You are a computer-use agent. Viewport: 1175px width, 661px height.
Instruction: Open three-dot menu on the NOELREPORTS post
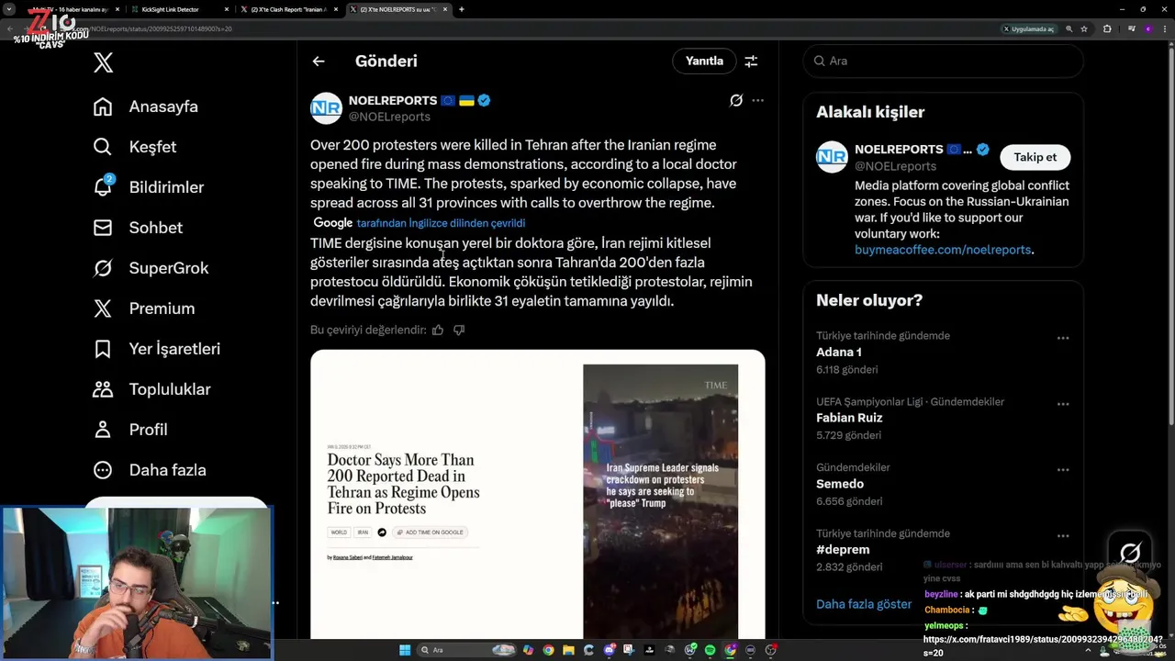757,100
